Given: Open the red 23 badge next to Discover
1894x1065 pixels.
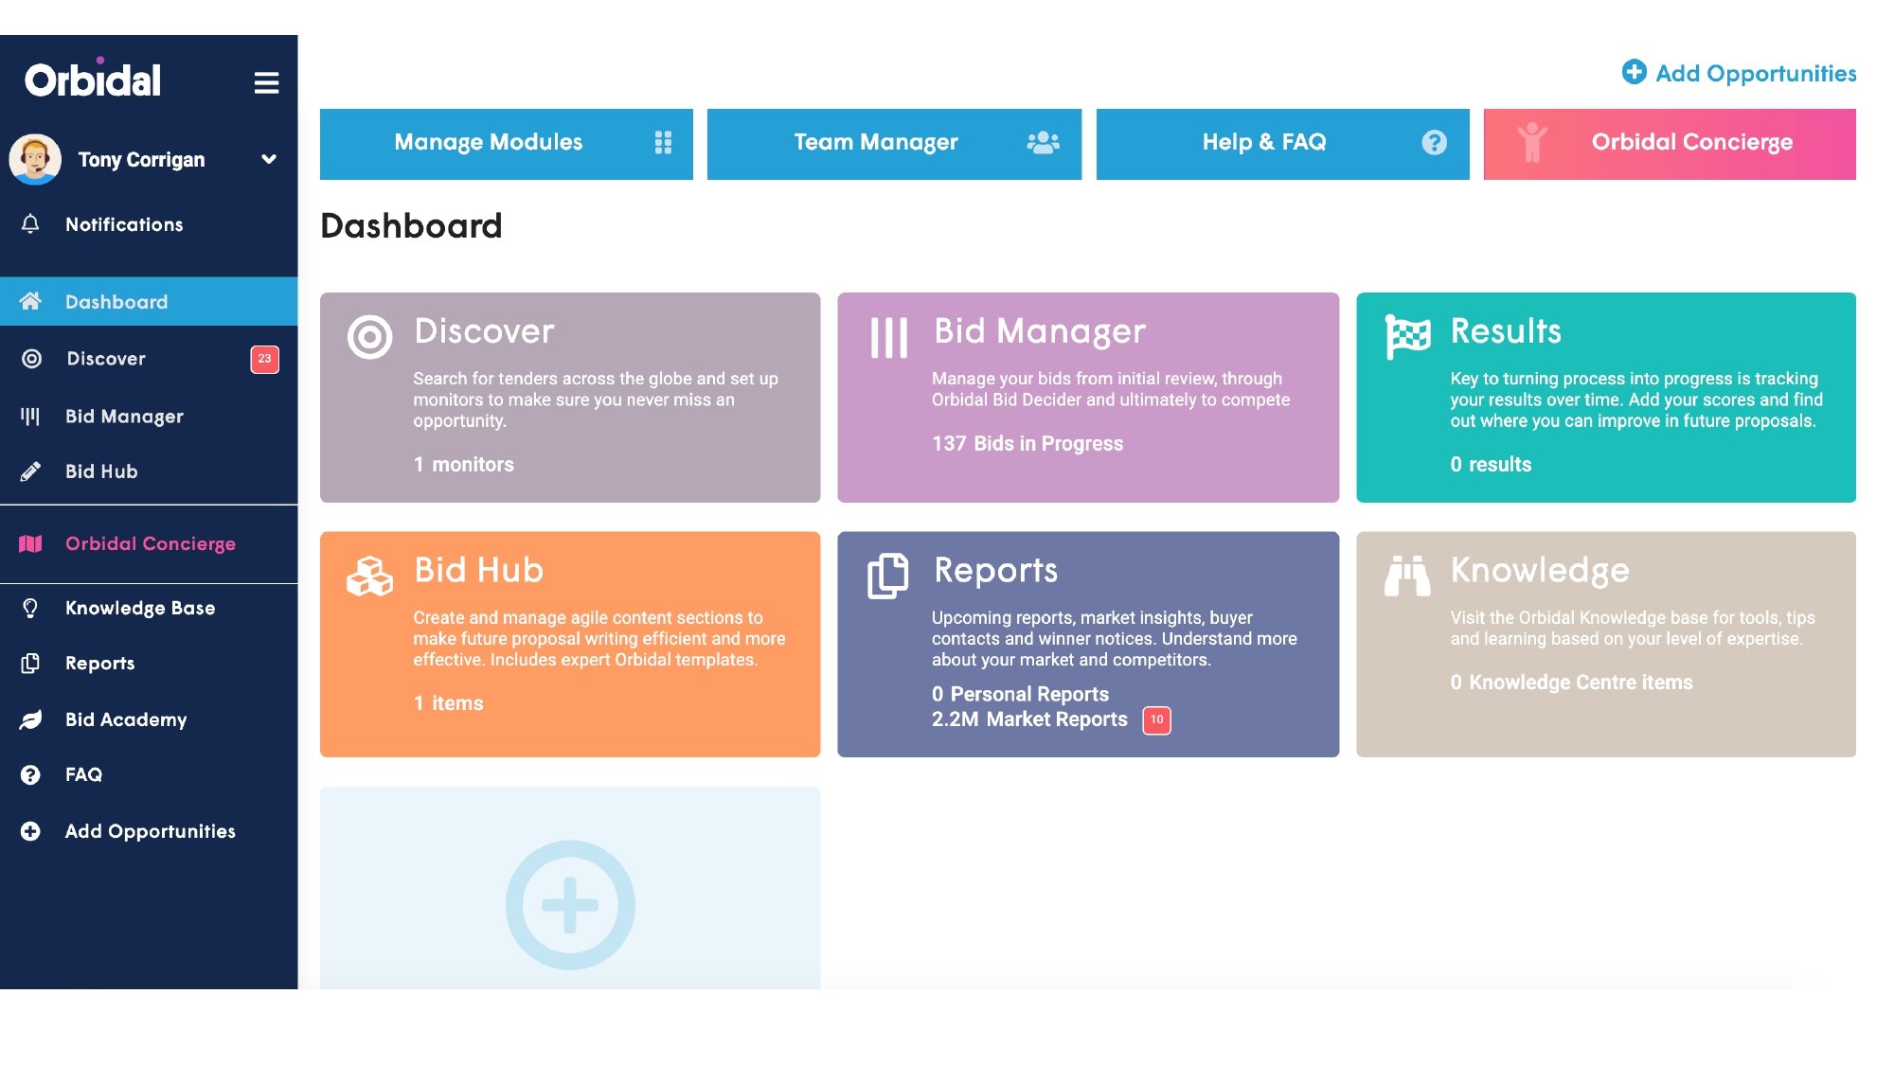Looking at the screenshot, I should coord(264,359).
